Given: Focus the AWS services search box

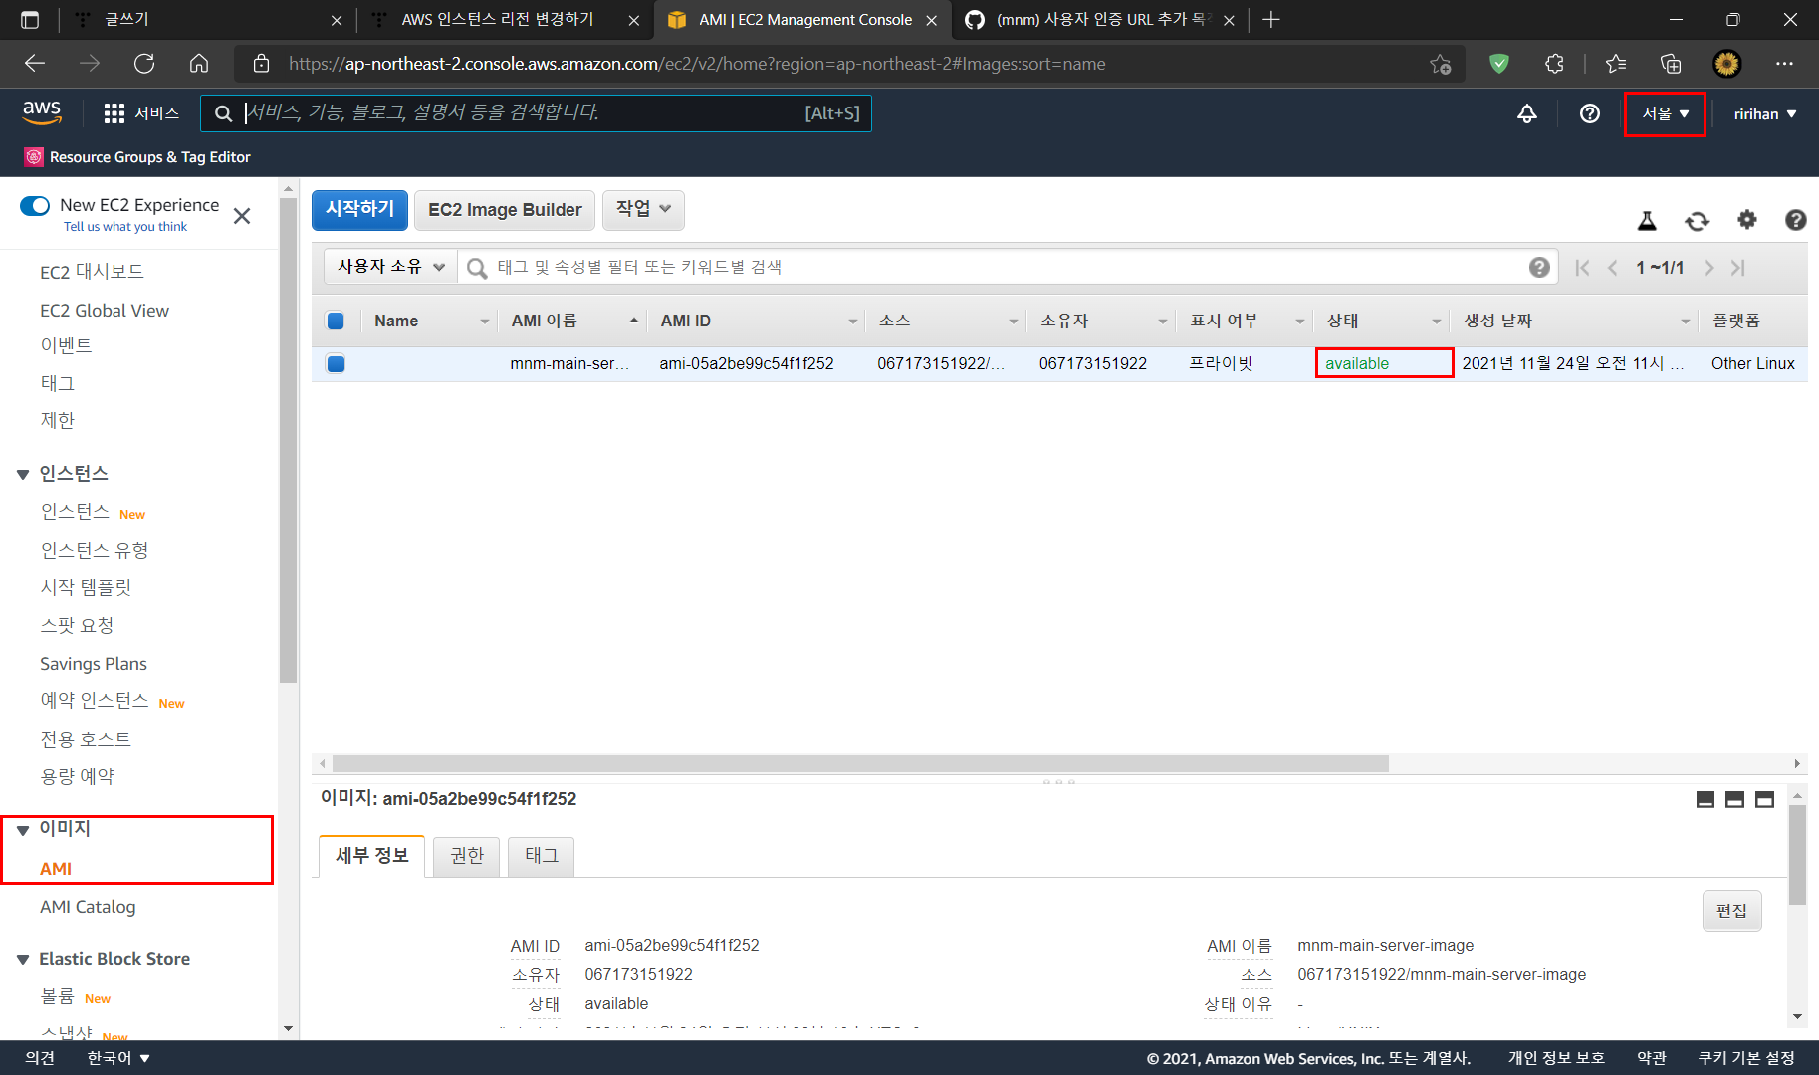Looking at the screenshot, I should 536,113.
